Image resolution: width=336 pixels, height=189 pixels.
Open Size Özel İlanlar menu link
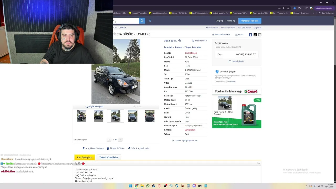(x=244, y=28)
